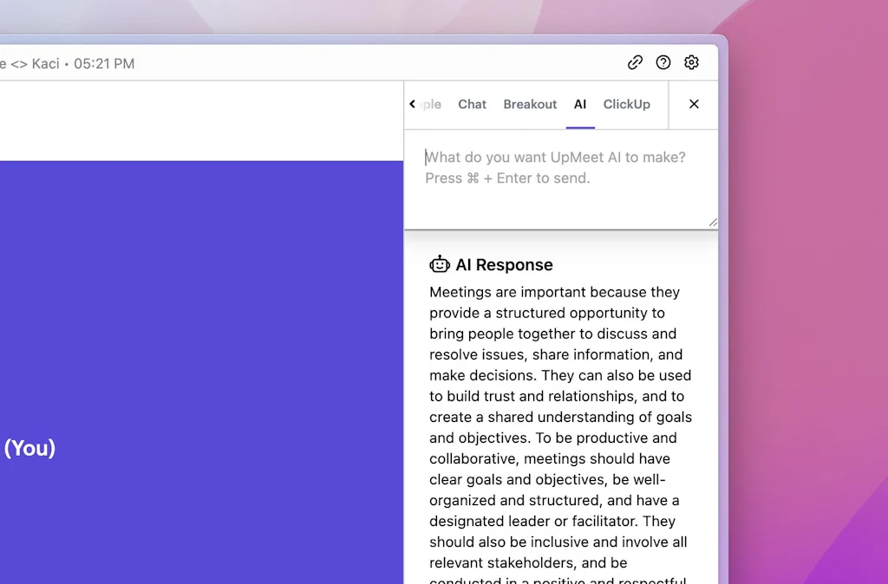
Task: Click the (You) participant label
Action: click(x=31, y=449)
